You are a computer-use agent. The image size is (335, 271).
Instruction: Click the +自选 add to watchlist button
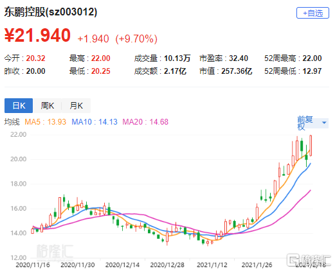312,13
